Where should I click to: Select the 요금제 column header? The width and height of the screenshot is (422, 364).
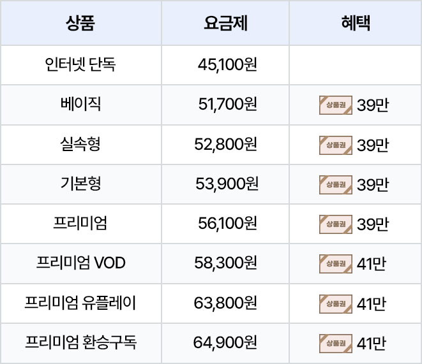pos(225,23)
